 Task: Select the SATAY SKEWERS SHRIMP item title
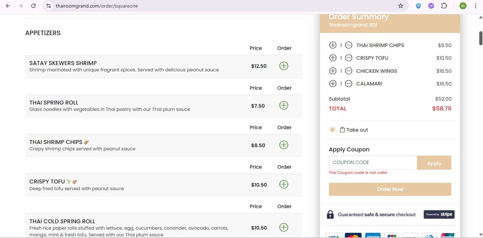(63, 63)
